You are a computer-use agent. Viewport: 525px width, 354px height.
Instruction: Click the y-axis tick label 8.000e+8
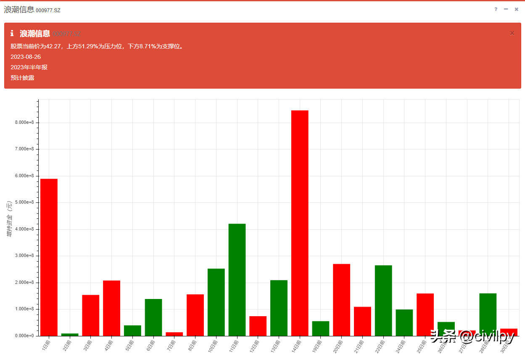pos(25,123)
